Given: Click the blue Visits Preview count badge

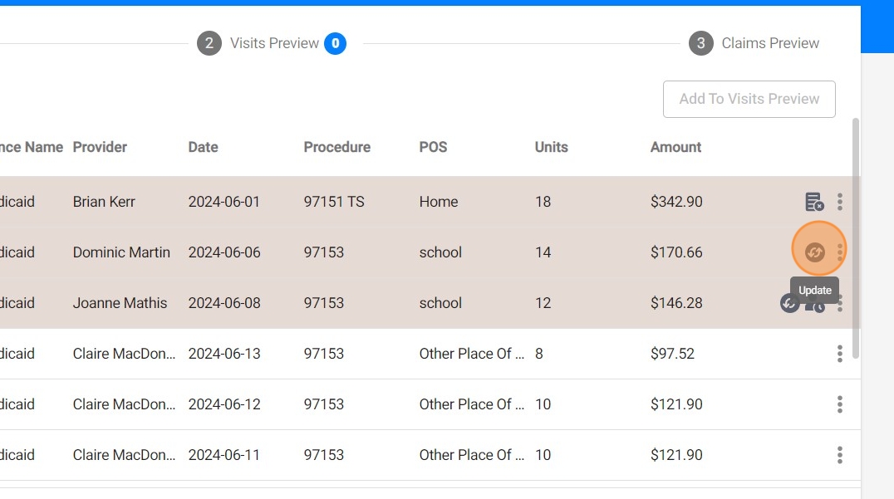Looking at the screenshot, I should (335, 43).
